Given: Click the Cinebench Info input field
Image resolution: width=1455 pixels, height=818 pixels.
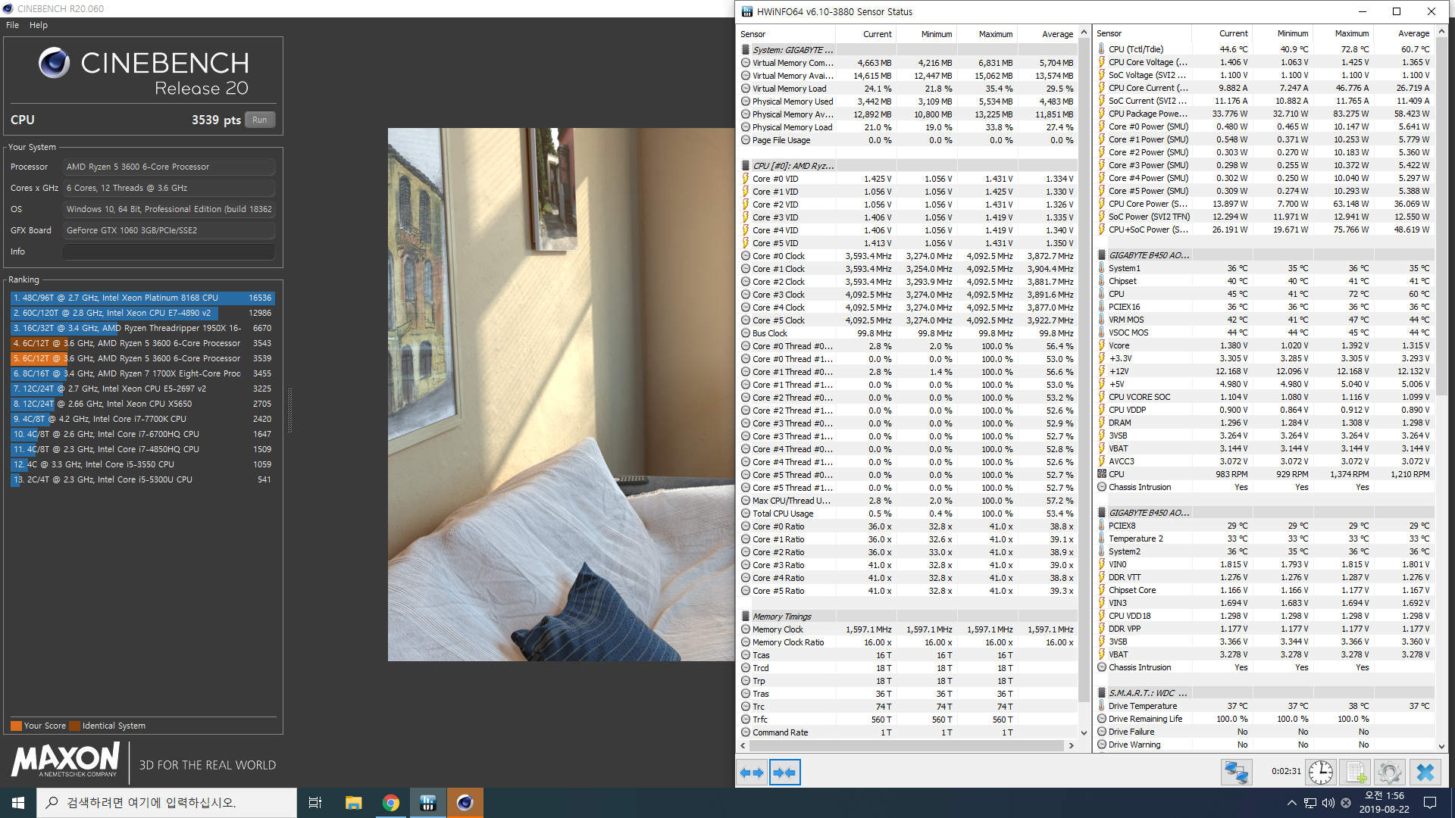Looking at the screenshot, I should click(x=168, y=251).
